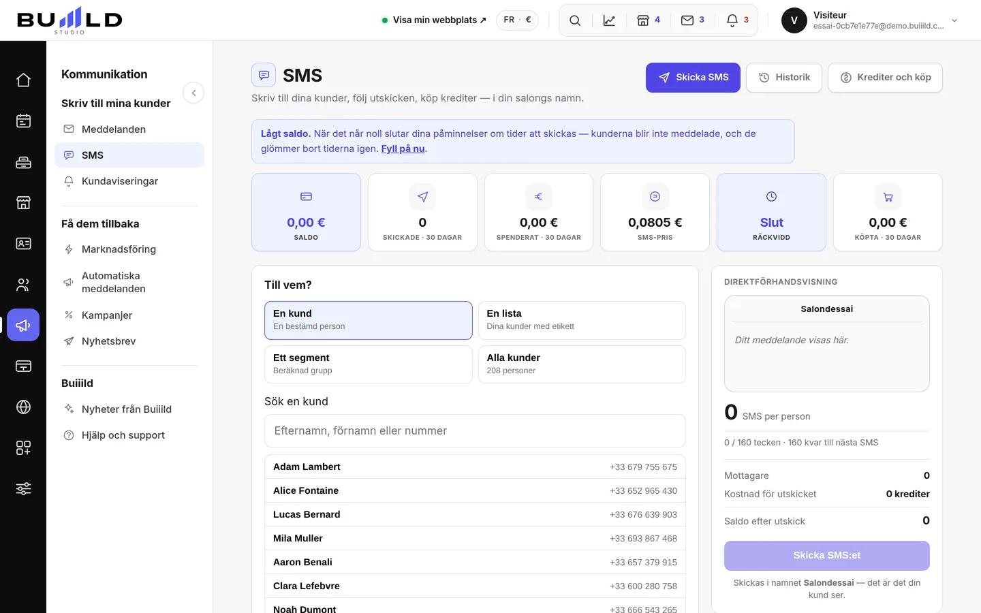
Task: Open Kampanjer in the side menu
Action: point(129,315)
